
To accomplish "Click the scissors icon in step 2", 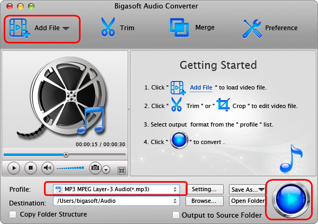I will tap(176, 104).
